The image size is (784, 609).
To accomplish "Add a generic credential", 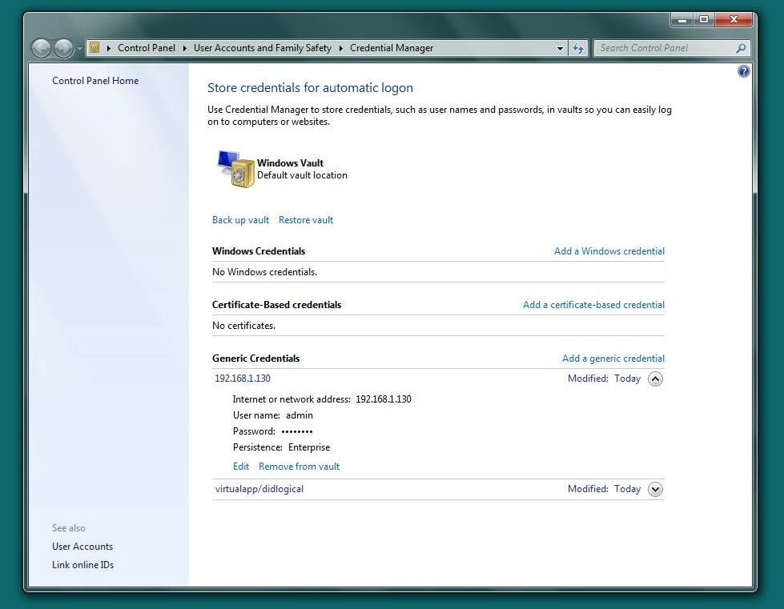I will pyautogui.click(x=613, y=359).
